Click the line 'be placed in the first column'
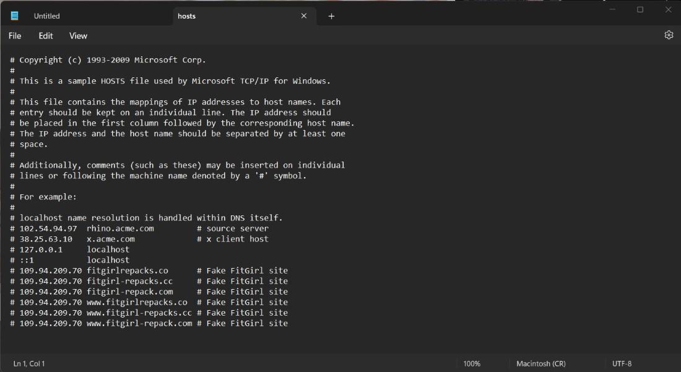This screenshot has width=681, height=372. pyautogui.click(x=183, y=123)
